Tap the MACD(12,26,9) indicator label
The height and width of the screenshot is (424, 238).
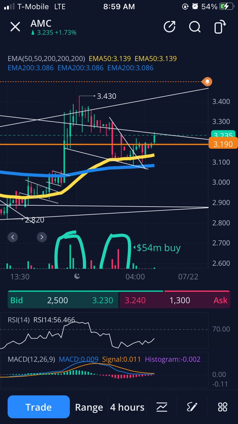(x=32, y=359)
